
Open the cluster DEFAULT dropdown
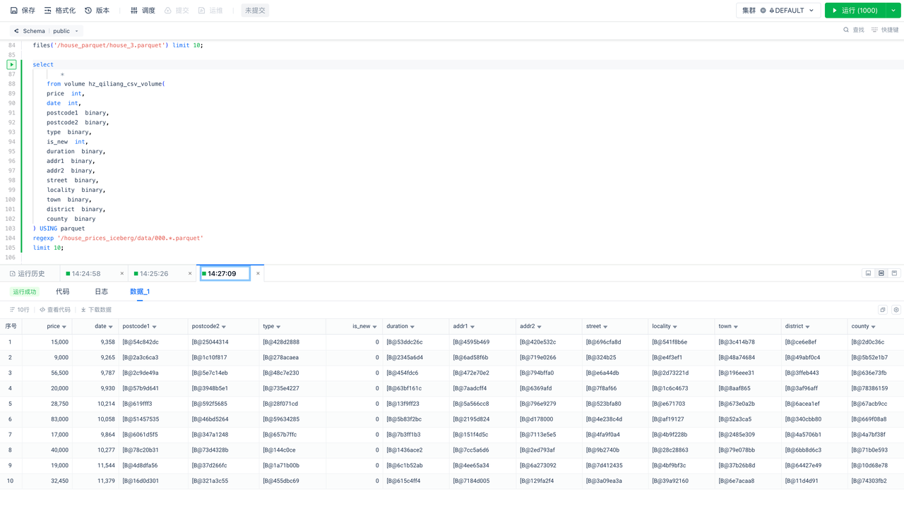[x=778, y=11]
